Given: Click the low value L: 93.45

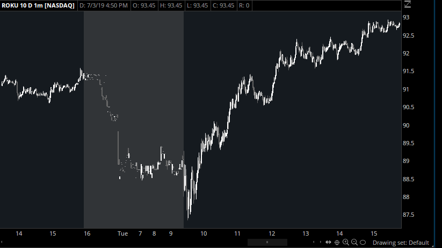Looking at the screenshot, I should tap(198, 5).
